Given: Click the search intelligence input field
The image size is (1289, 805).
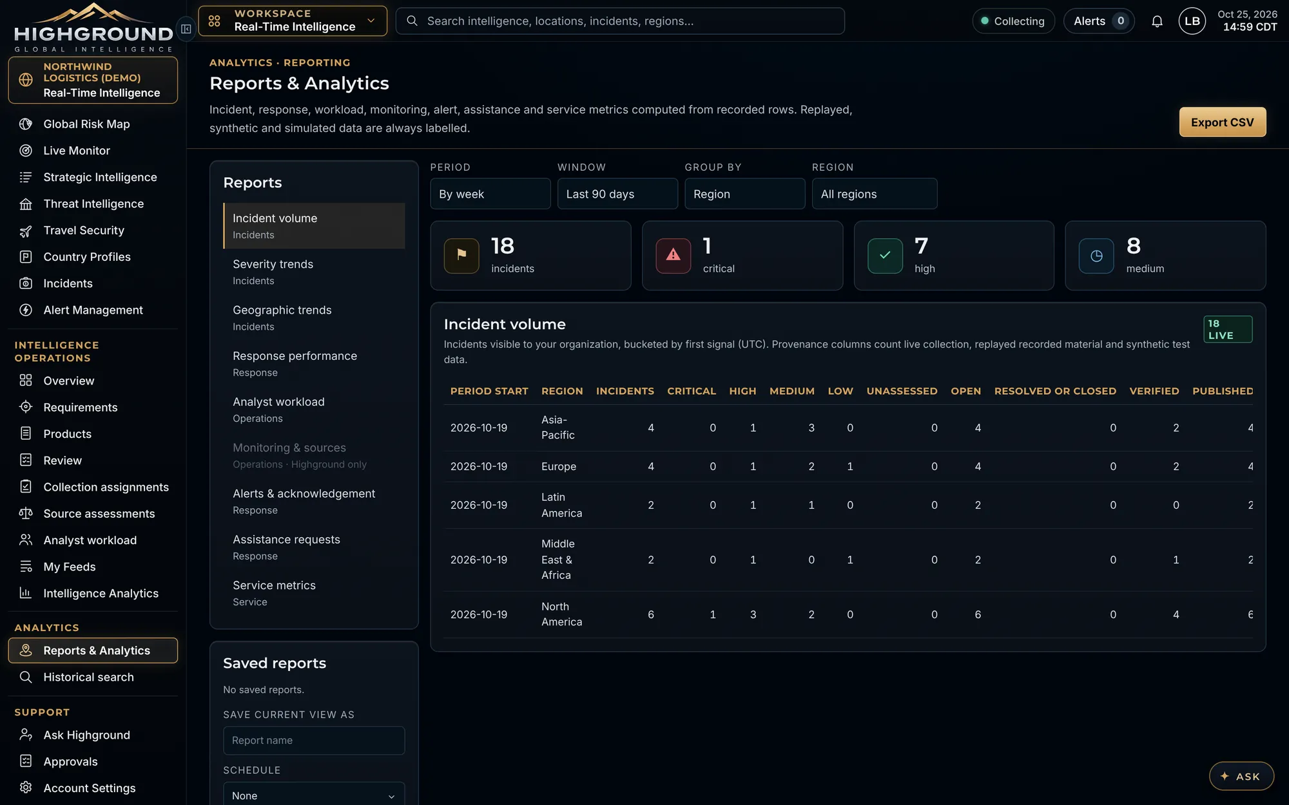Looking at the screenshot, I should pyautogui.click(x=620, y=21).
